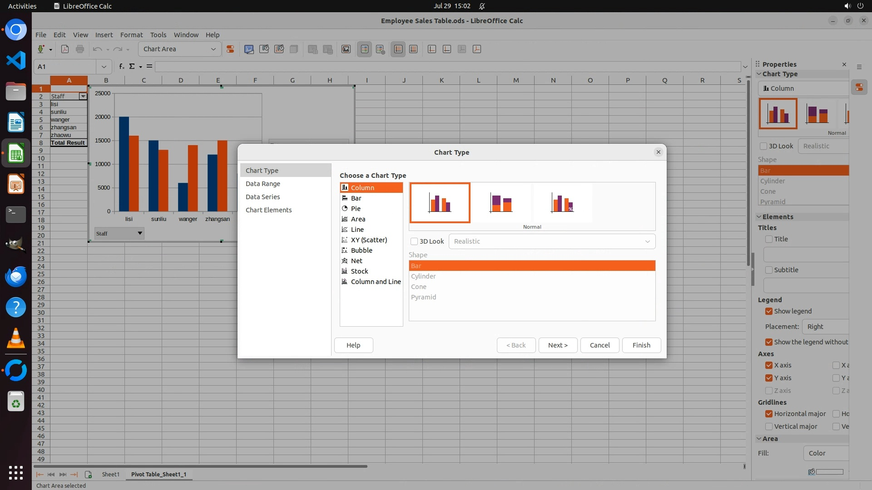Image resolution: width=872 pixels, height=490 pixels.
Task: Click the Stacked column variant thumbnail
Action: (x=501, y=203)
